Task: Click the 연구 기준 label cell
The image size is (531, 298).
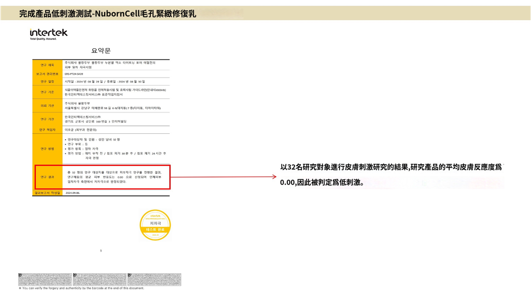Action: click(47, 92)
